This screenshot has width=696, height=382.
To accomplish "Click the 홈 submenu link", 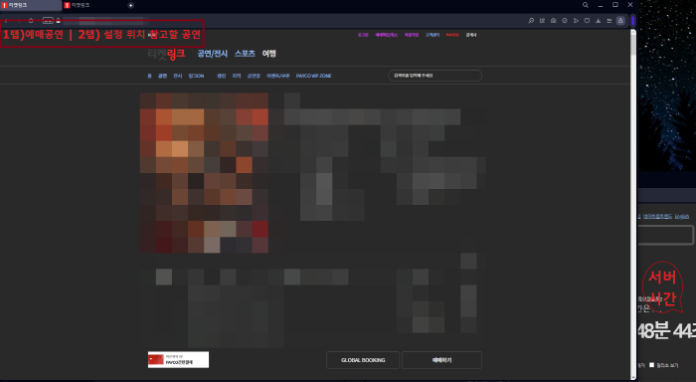I will click(x=149, y=76).
